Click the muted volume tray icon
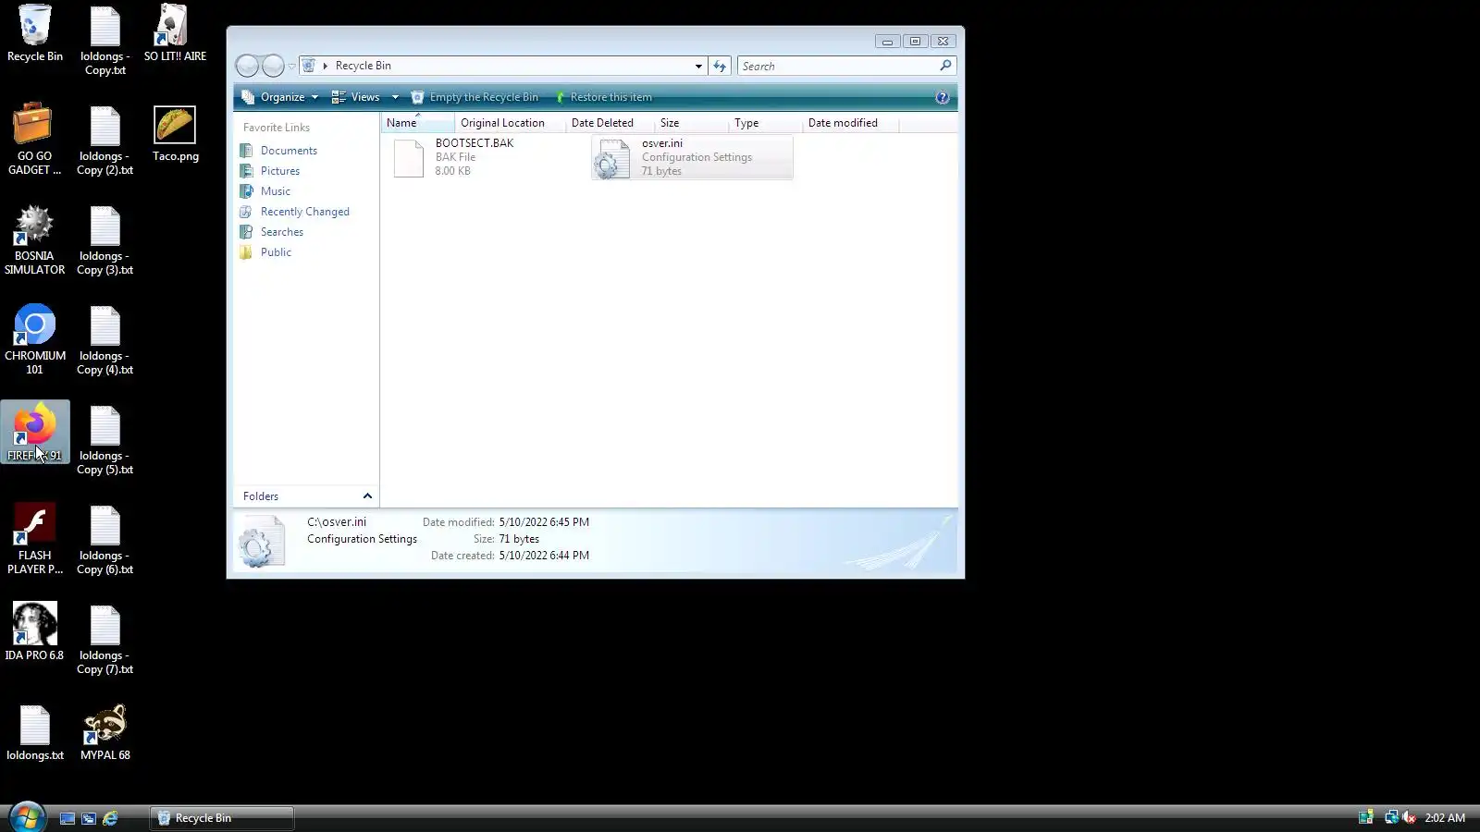This screenshot has height=832, width=1480. (1409, 817)
